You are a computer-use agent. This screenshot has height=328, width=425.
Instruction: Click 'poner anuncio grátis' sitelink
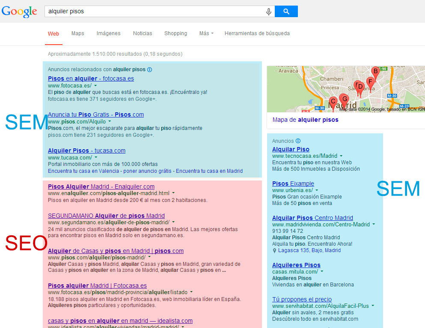(148, 171)
